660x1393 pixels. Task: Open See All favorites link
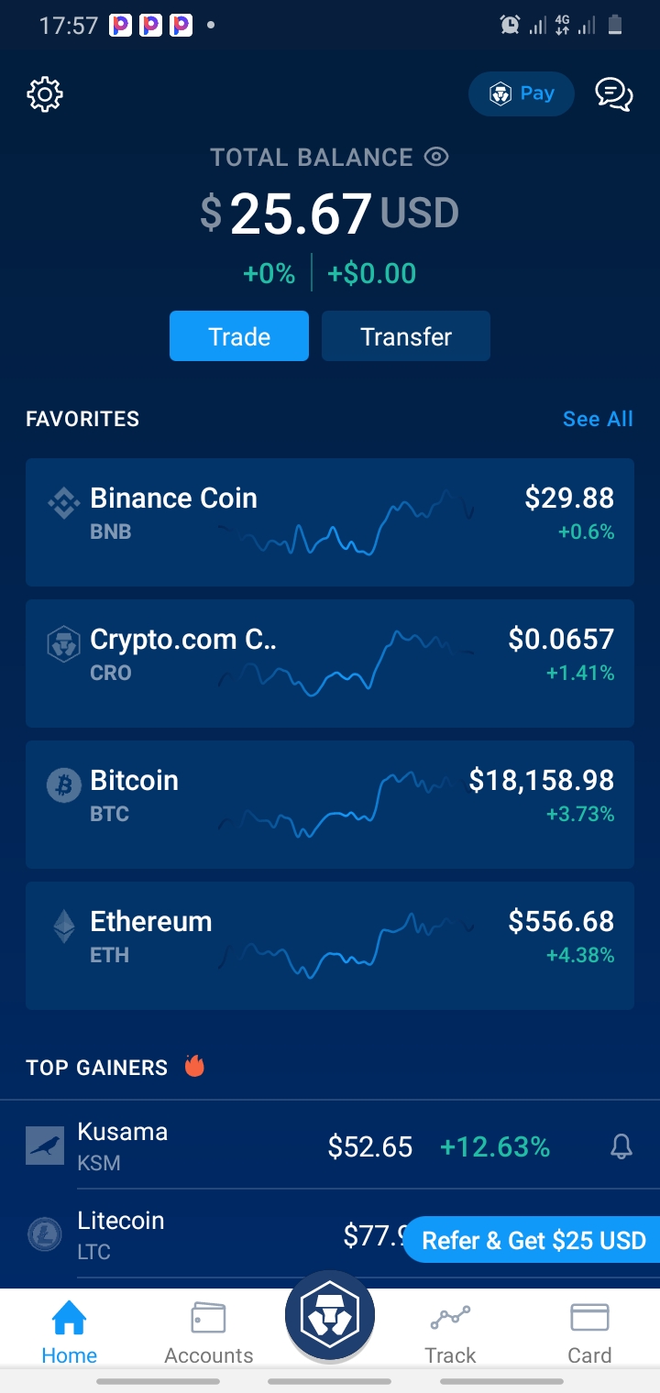598,419
